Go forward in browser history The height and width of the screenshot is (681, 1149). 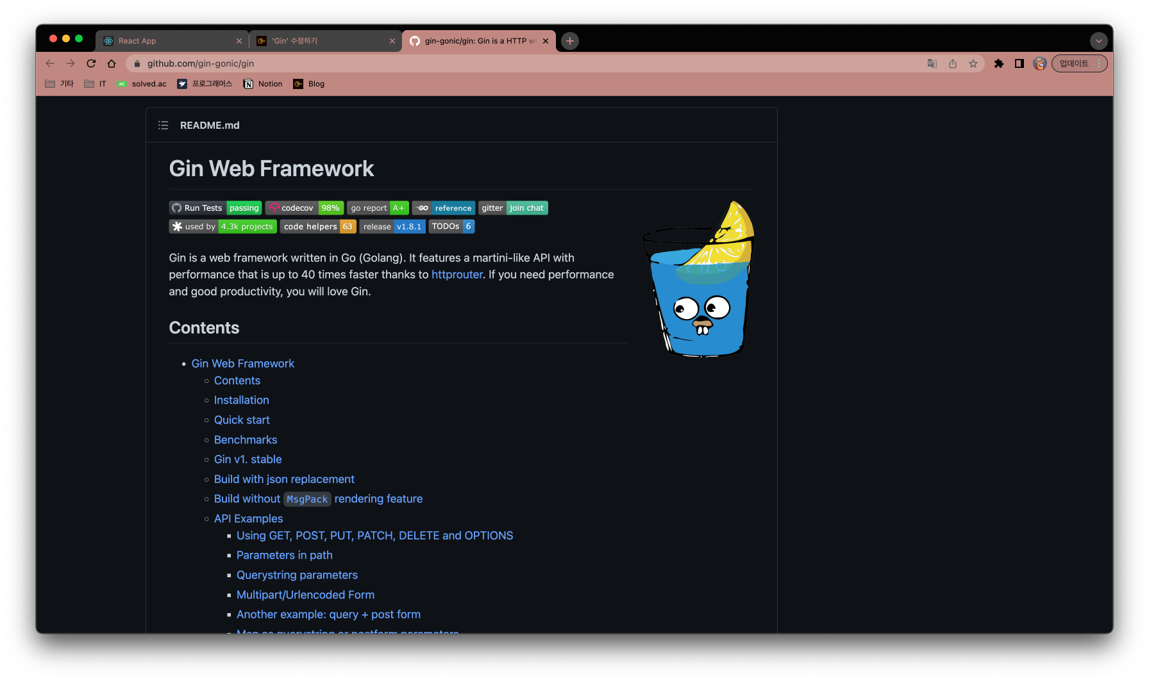[x=71, y=63]
